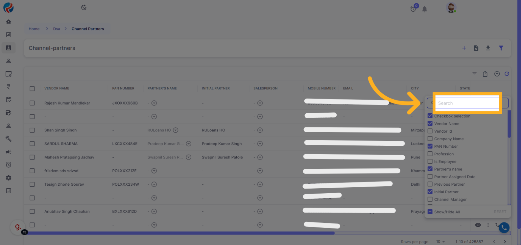The image size is (521, 245).
Task: Click the rupee icon in sidebar
Action: pos(9,87)
